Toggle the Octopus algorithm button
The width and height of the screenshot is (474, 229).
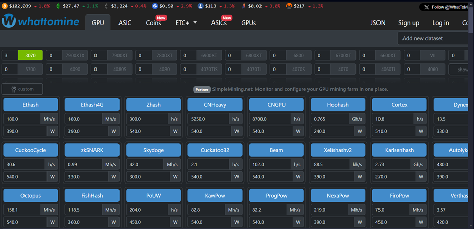click(x=31, y=196)
